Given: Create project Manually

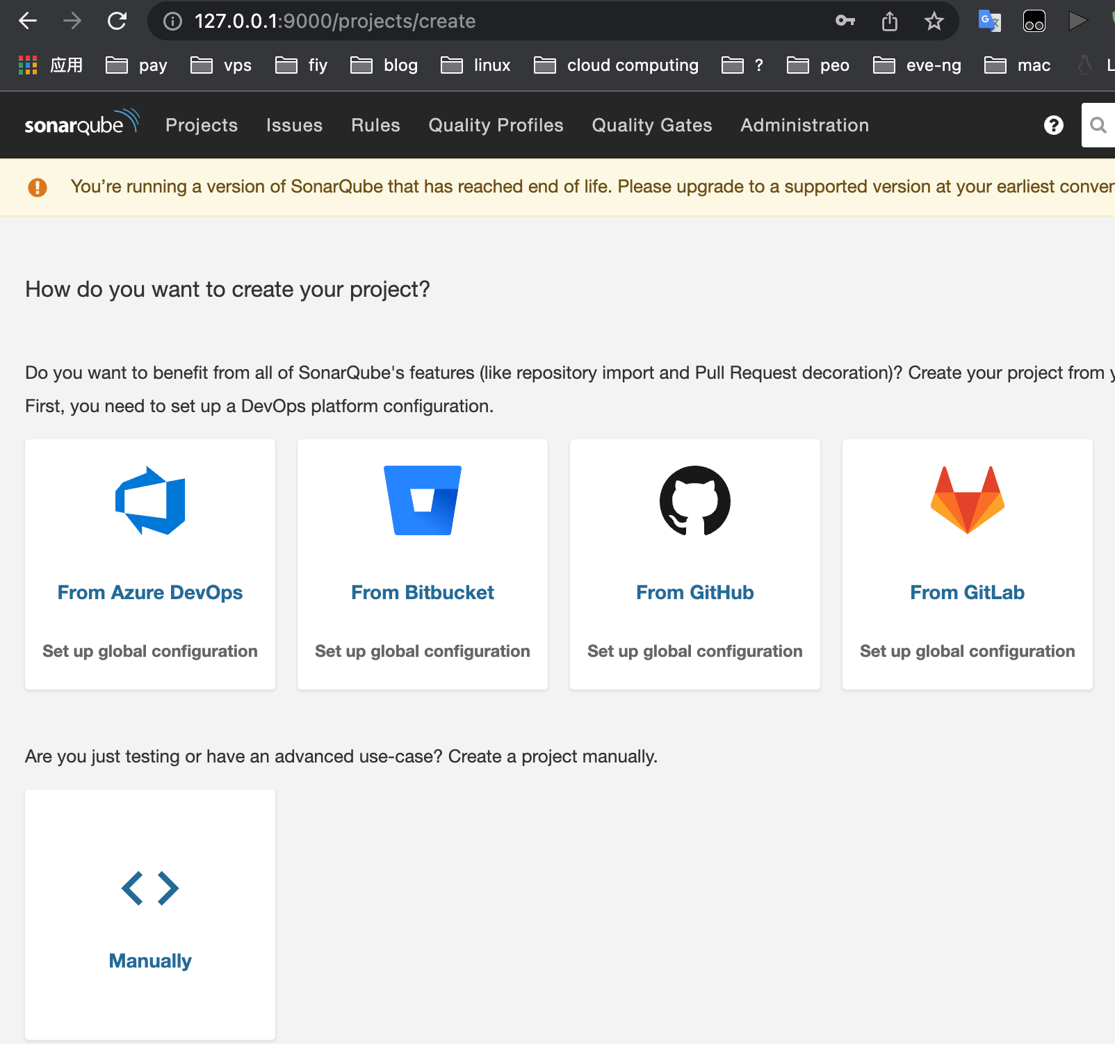Looking at the screenshot, I should (150, 961).
